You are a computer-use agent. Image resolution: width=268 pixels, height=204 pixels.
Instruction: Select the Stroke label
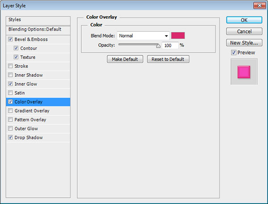click(x=21, y=66)
